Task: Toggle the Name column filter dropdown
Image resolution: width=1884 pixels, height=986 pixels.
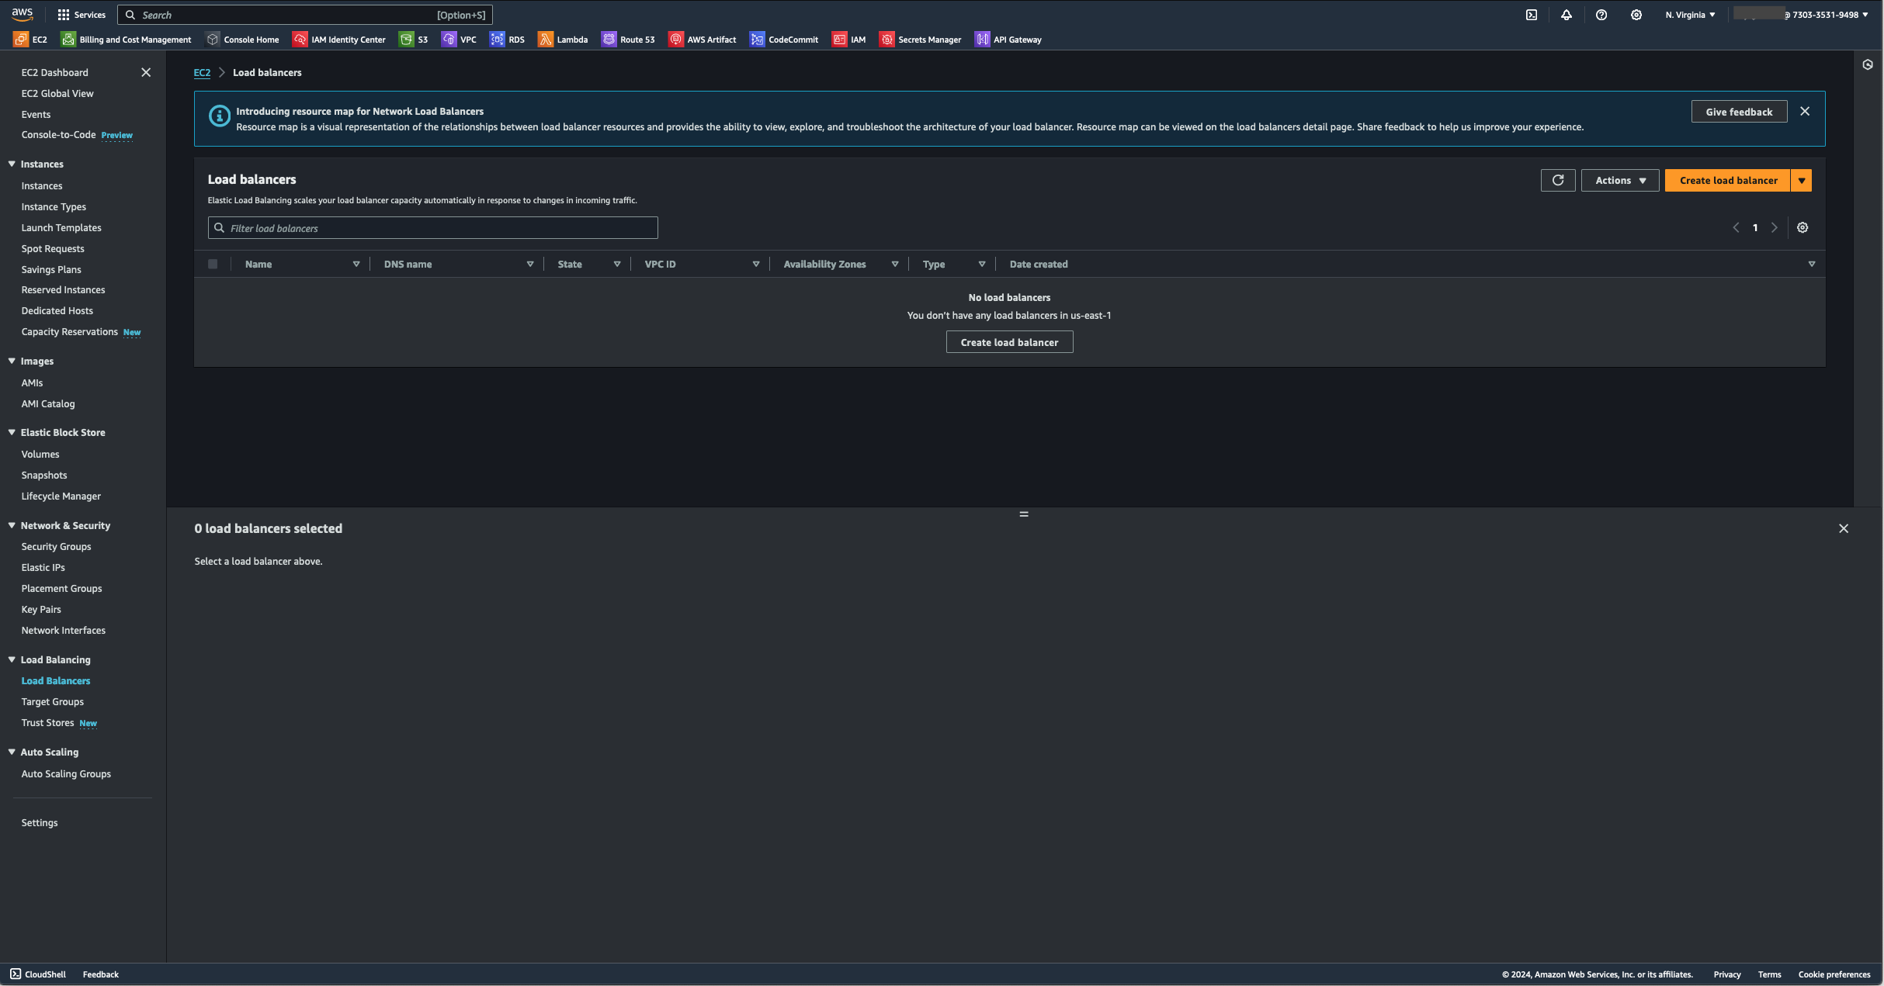Action: 356,264
